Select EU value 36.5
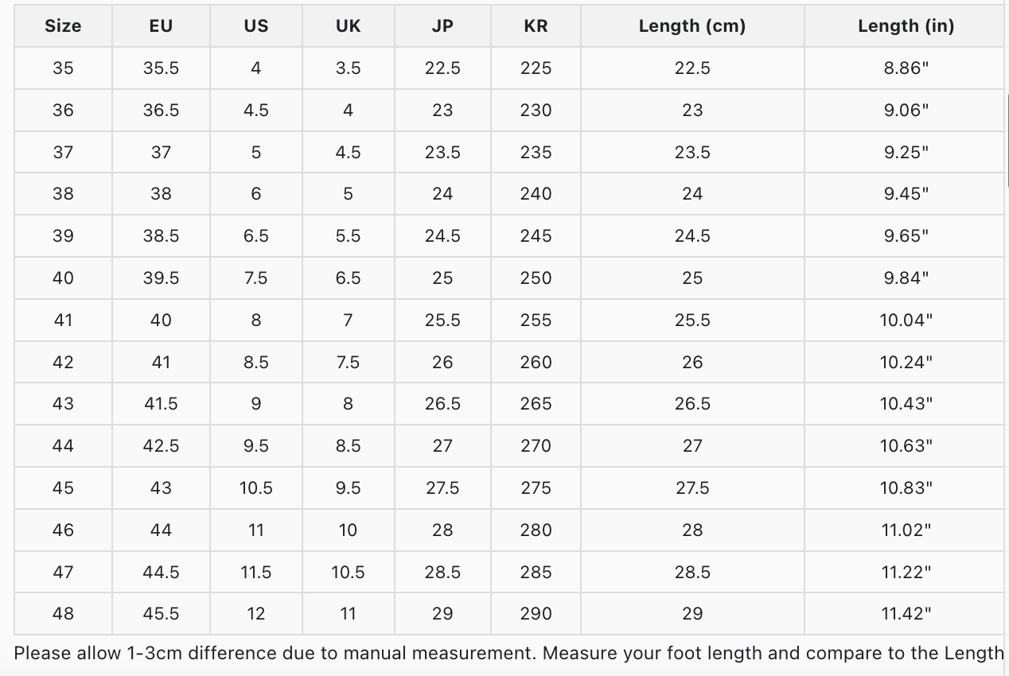Image resolution: width=1009 pixels, height=676 pixels. 161,111
